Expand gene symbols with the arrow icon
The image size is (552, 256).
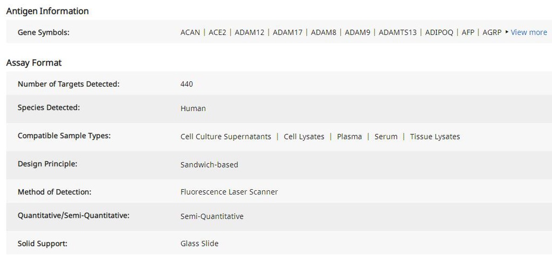[x=507, y=32]
